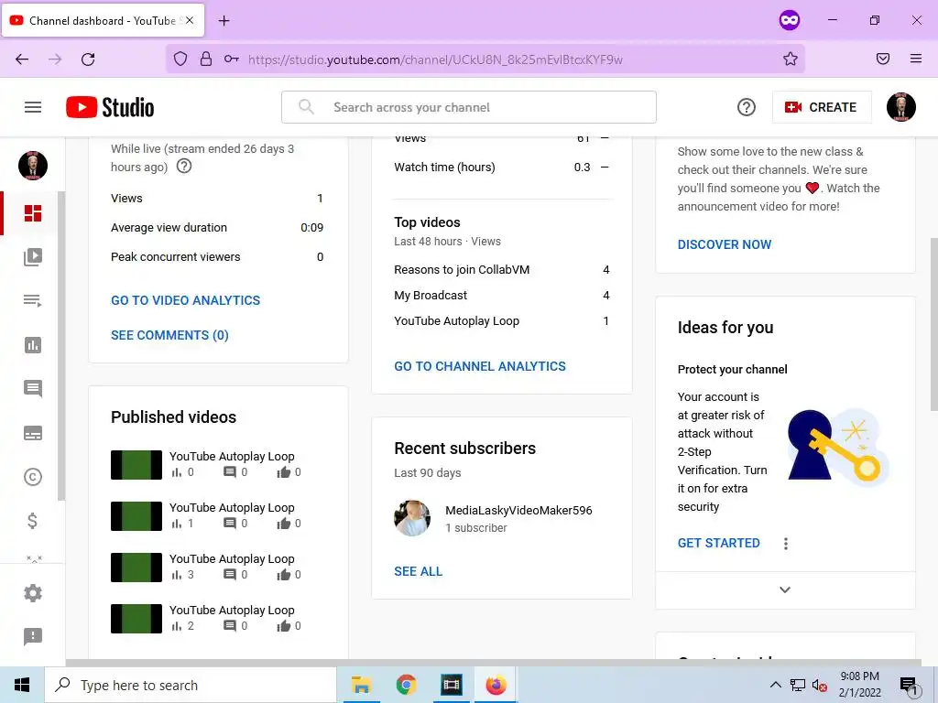Open the Content sidebar icon

pos(33,257)
